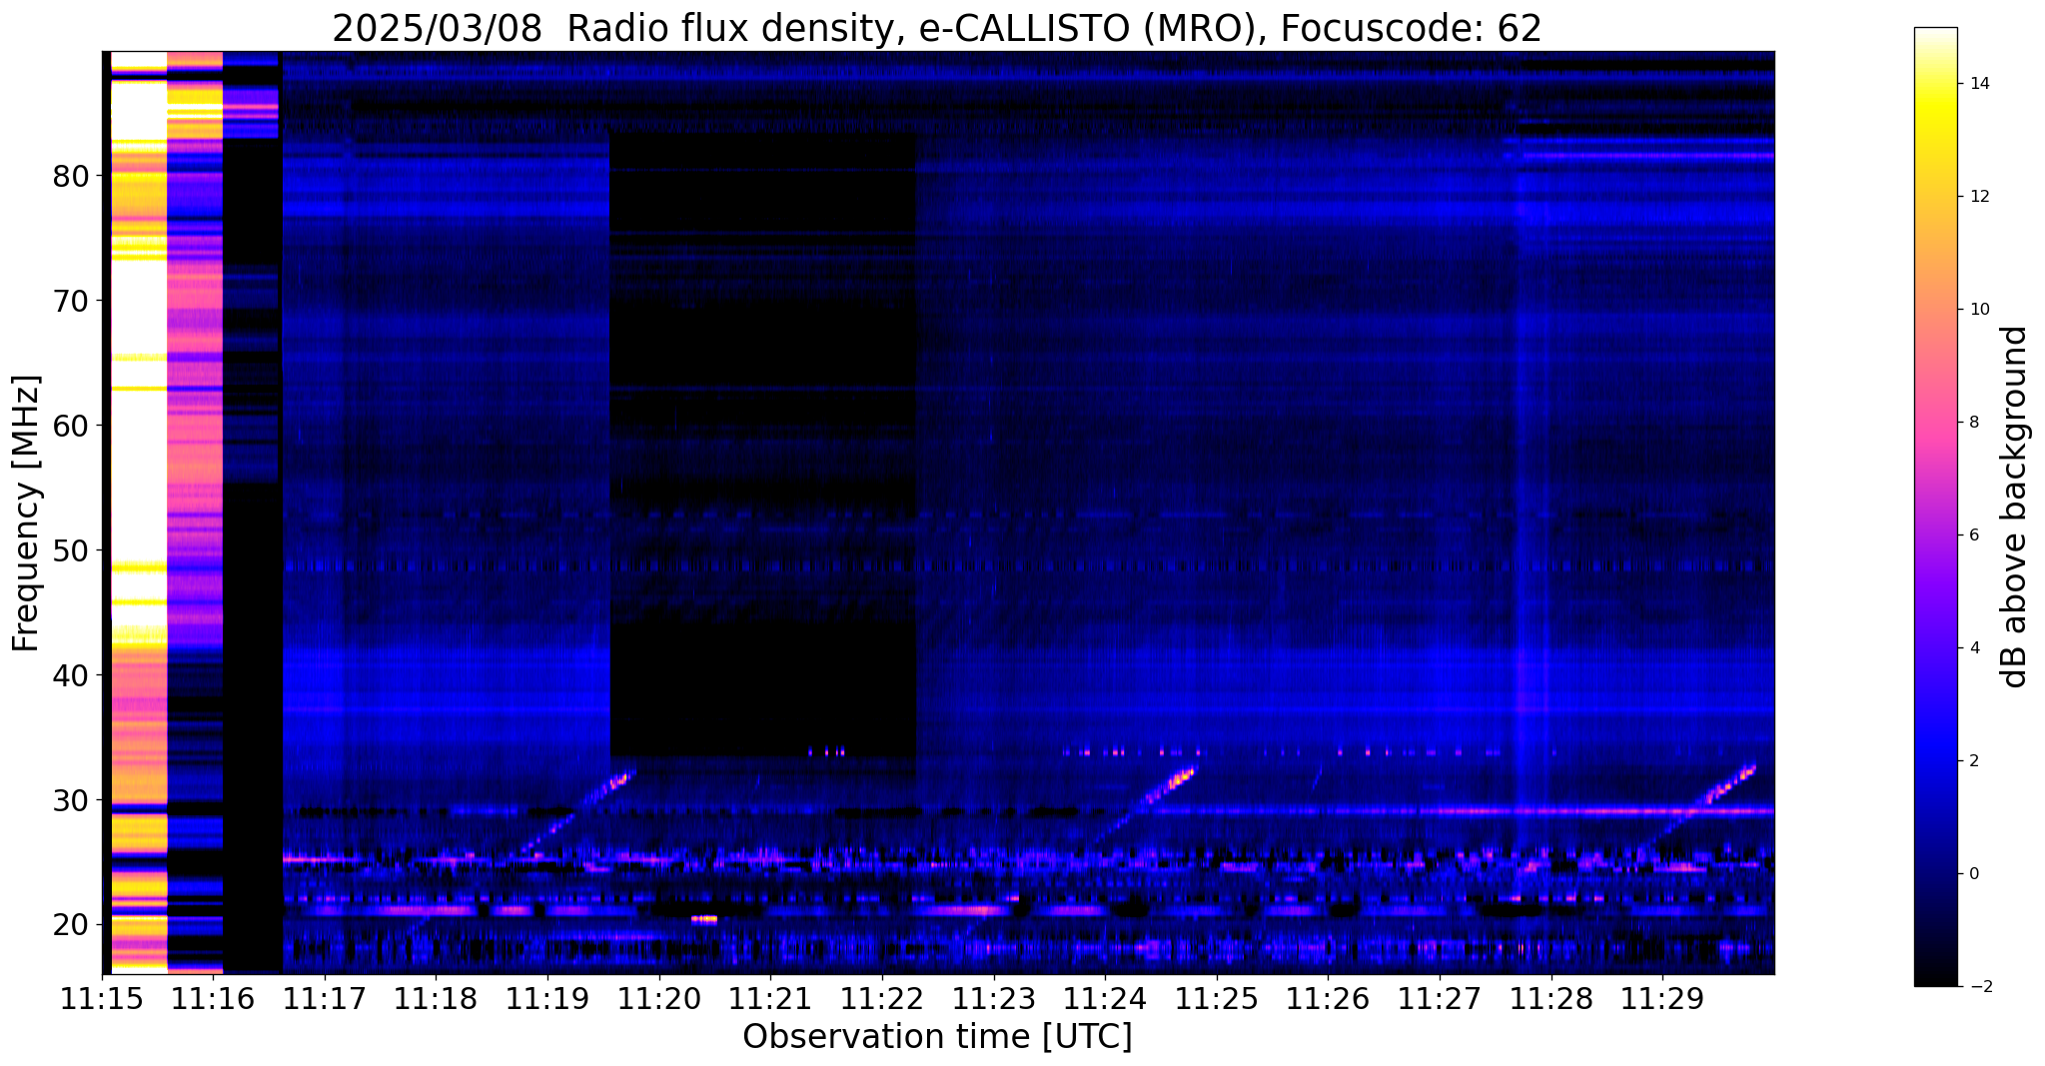Click the 11:21 time tick label
2045x1066 pixels.
(x=770, y=1000)
